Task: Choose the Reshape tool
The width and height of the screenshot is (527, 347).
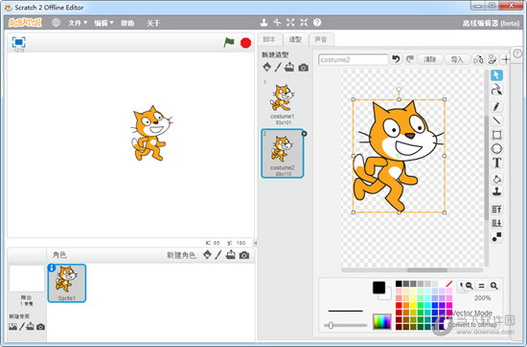Action: click(x=496, y=90)
